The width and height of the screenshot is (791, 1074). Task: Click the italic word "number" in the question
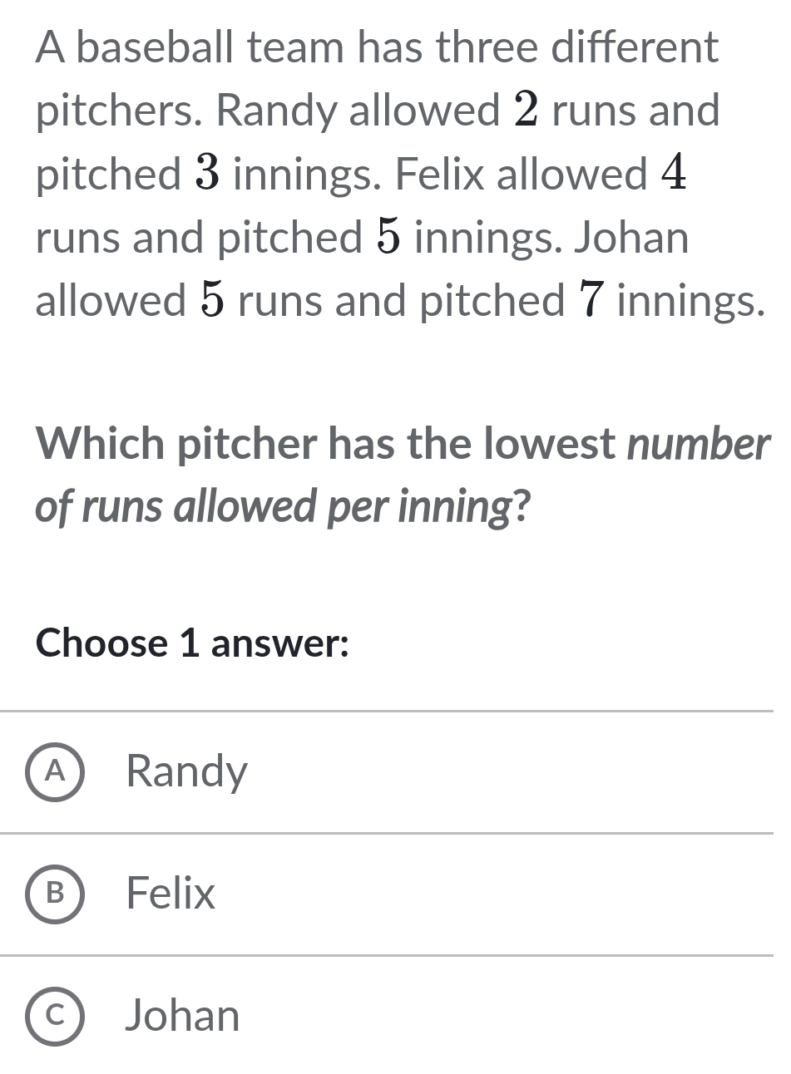(696, 445)
